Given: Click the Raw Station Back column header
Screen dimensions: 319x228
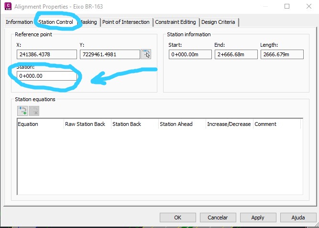Looking at the screenshot, I should (x=85, y=124).
